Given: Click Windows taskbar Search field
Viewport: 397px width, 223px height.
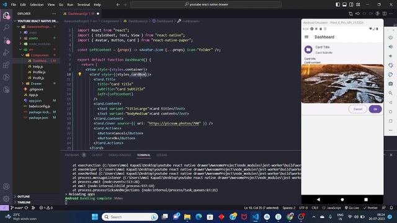Looking at the screenshot, I should 130,217.
